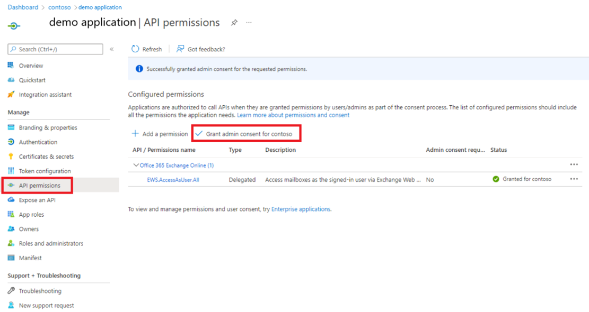Click the Overview grid icon in sidebar
The width and height of the screenshot is (589, 312).
[x=11, y=65]
